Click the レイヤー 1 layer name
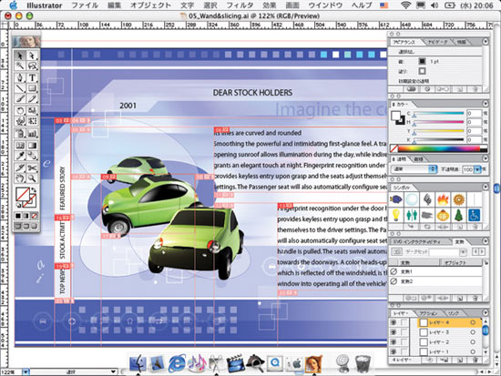The image size is (501, 376). pos(439,352)
